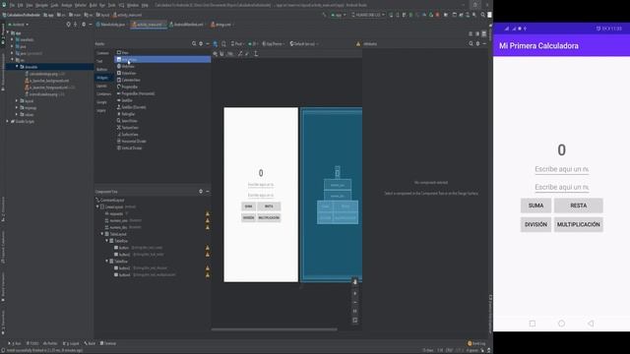Click the pan hand icon on canvas
Image resolution: width=630 pixels, height=354 pixels.
coord(354,282)
